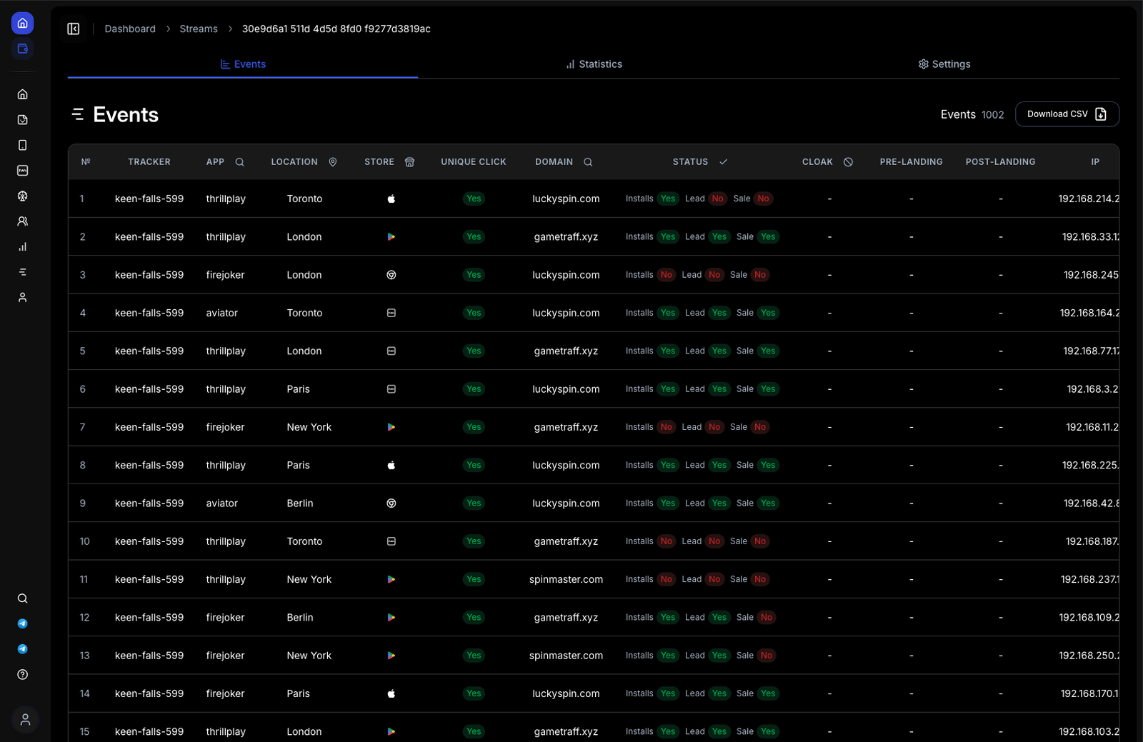The width and height of the screenshot is (1143, 742).
Task: Switch to the Statistics tab
Action: pos(594,64)
